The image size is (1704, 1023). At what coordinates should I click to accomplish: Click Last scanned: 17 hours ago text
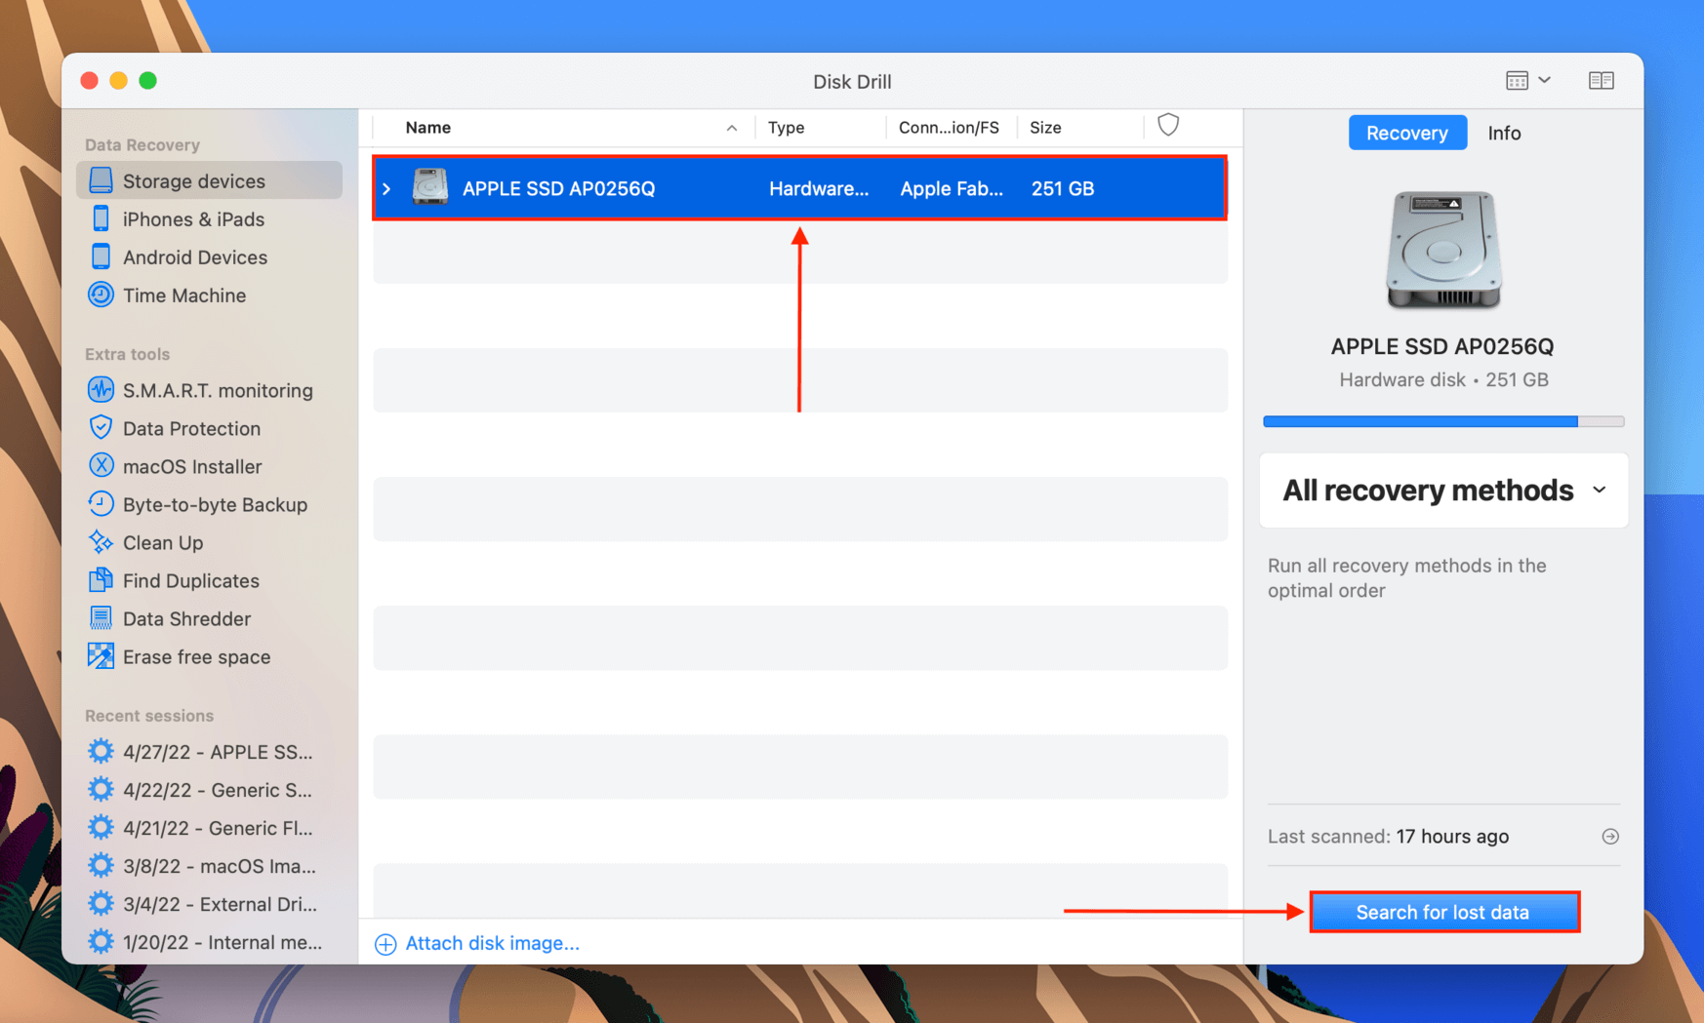tap(1388, 837)
